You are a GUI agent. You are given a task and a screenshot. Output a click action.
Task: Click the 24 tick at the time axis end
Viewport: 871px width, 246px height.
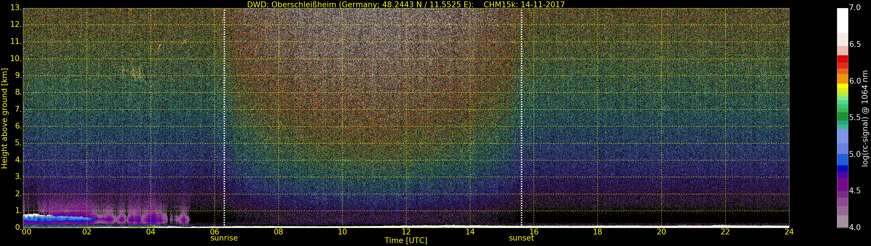pos(789,232)
